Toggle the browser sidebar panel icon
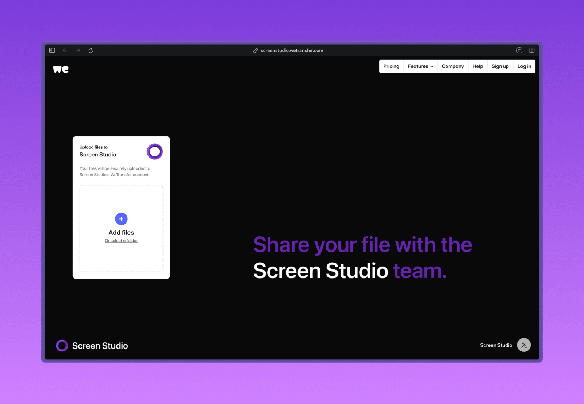584x404 pixels. click(52, 50)
